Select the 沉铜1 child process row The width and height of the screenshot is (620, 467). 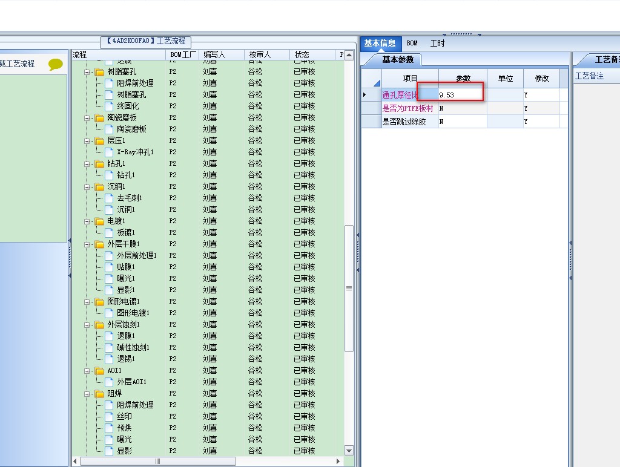(126, 209)
